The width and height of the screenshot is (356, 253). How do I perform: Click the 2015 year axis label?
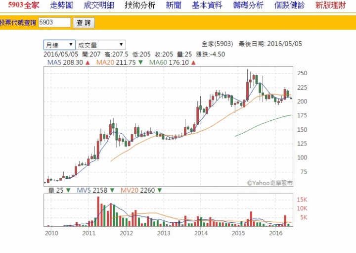point(238,233)
